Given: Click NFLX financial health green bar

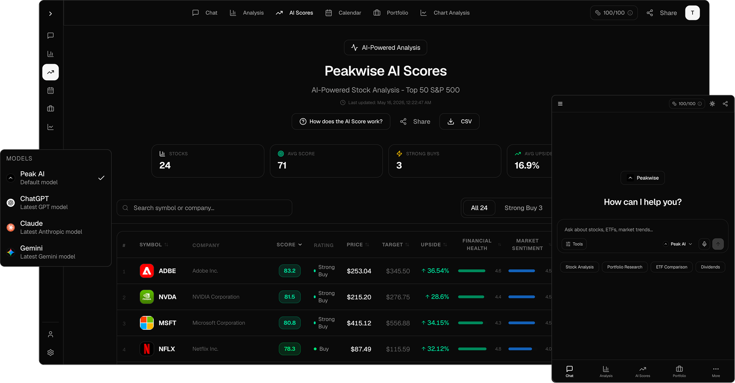Looking at the screenshot, I should [x=472, y=349].
